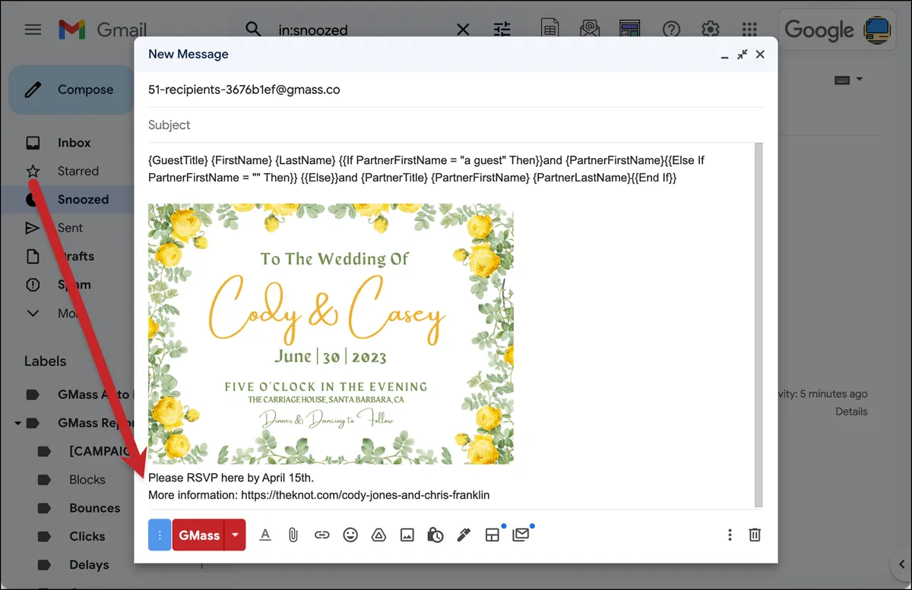Open the Delays label

89,565
